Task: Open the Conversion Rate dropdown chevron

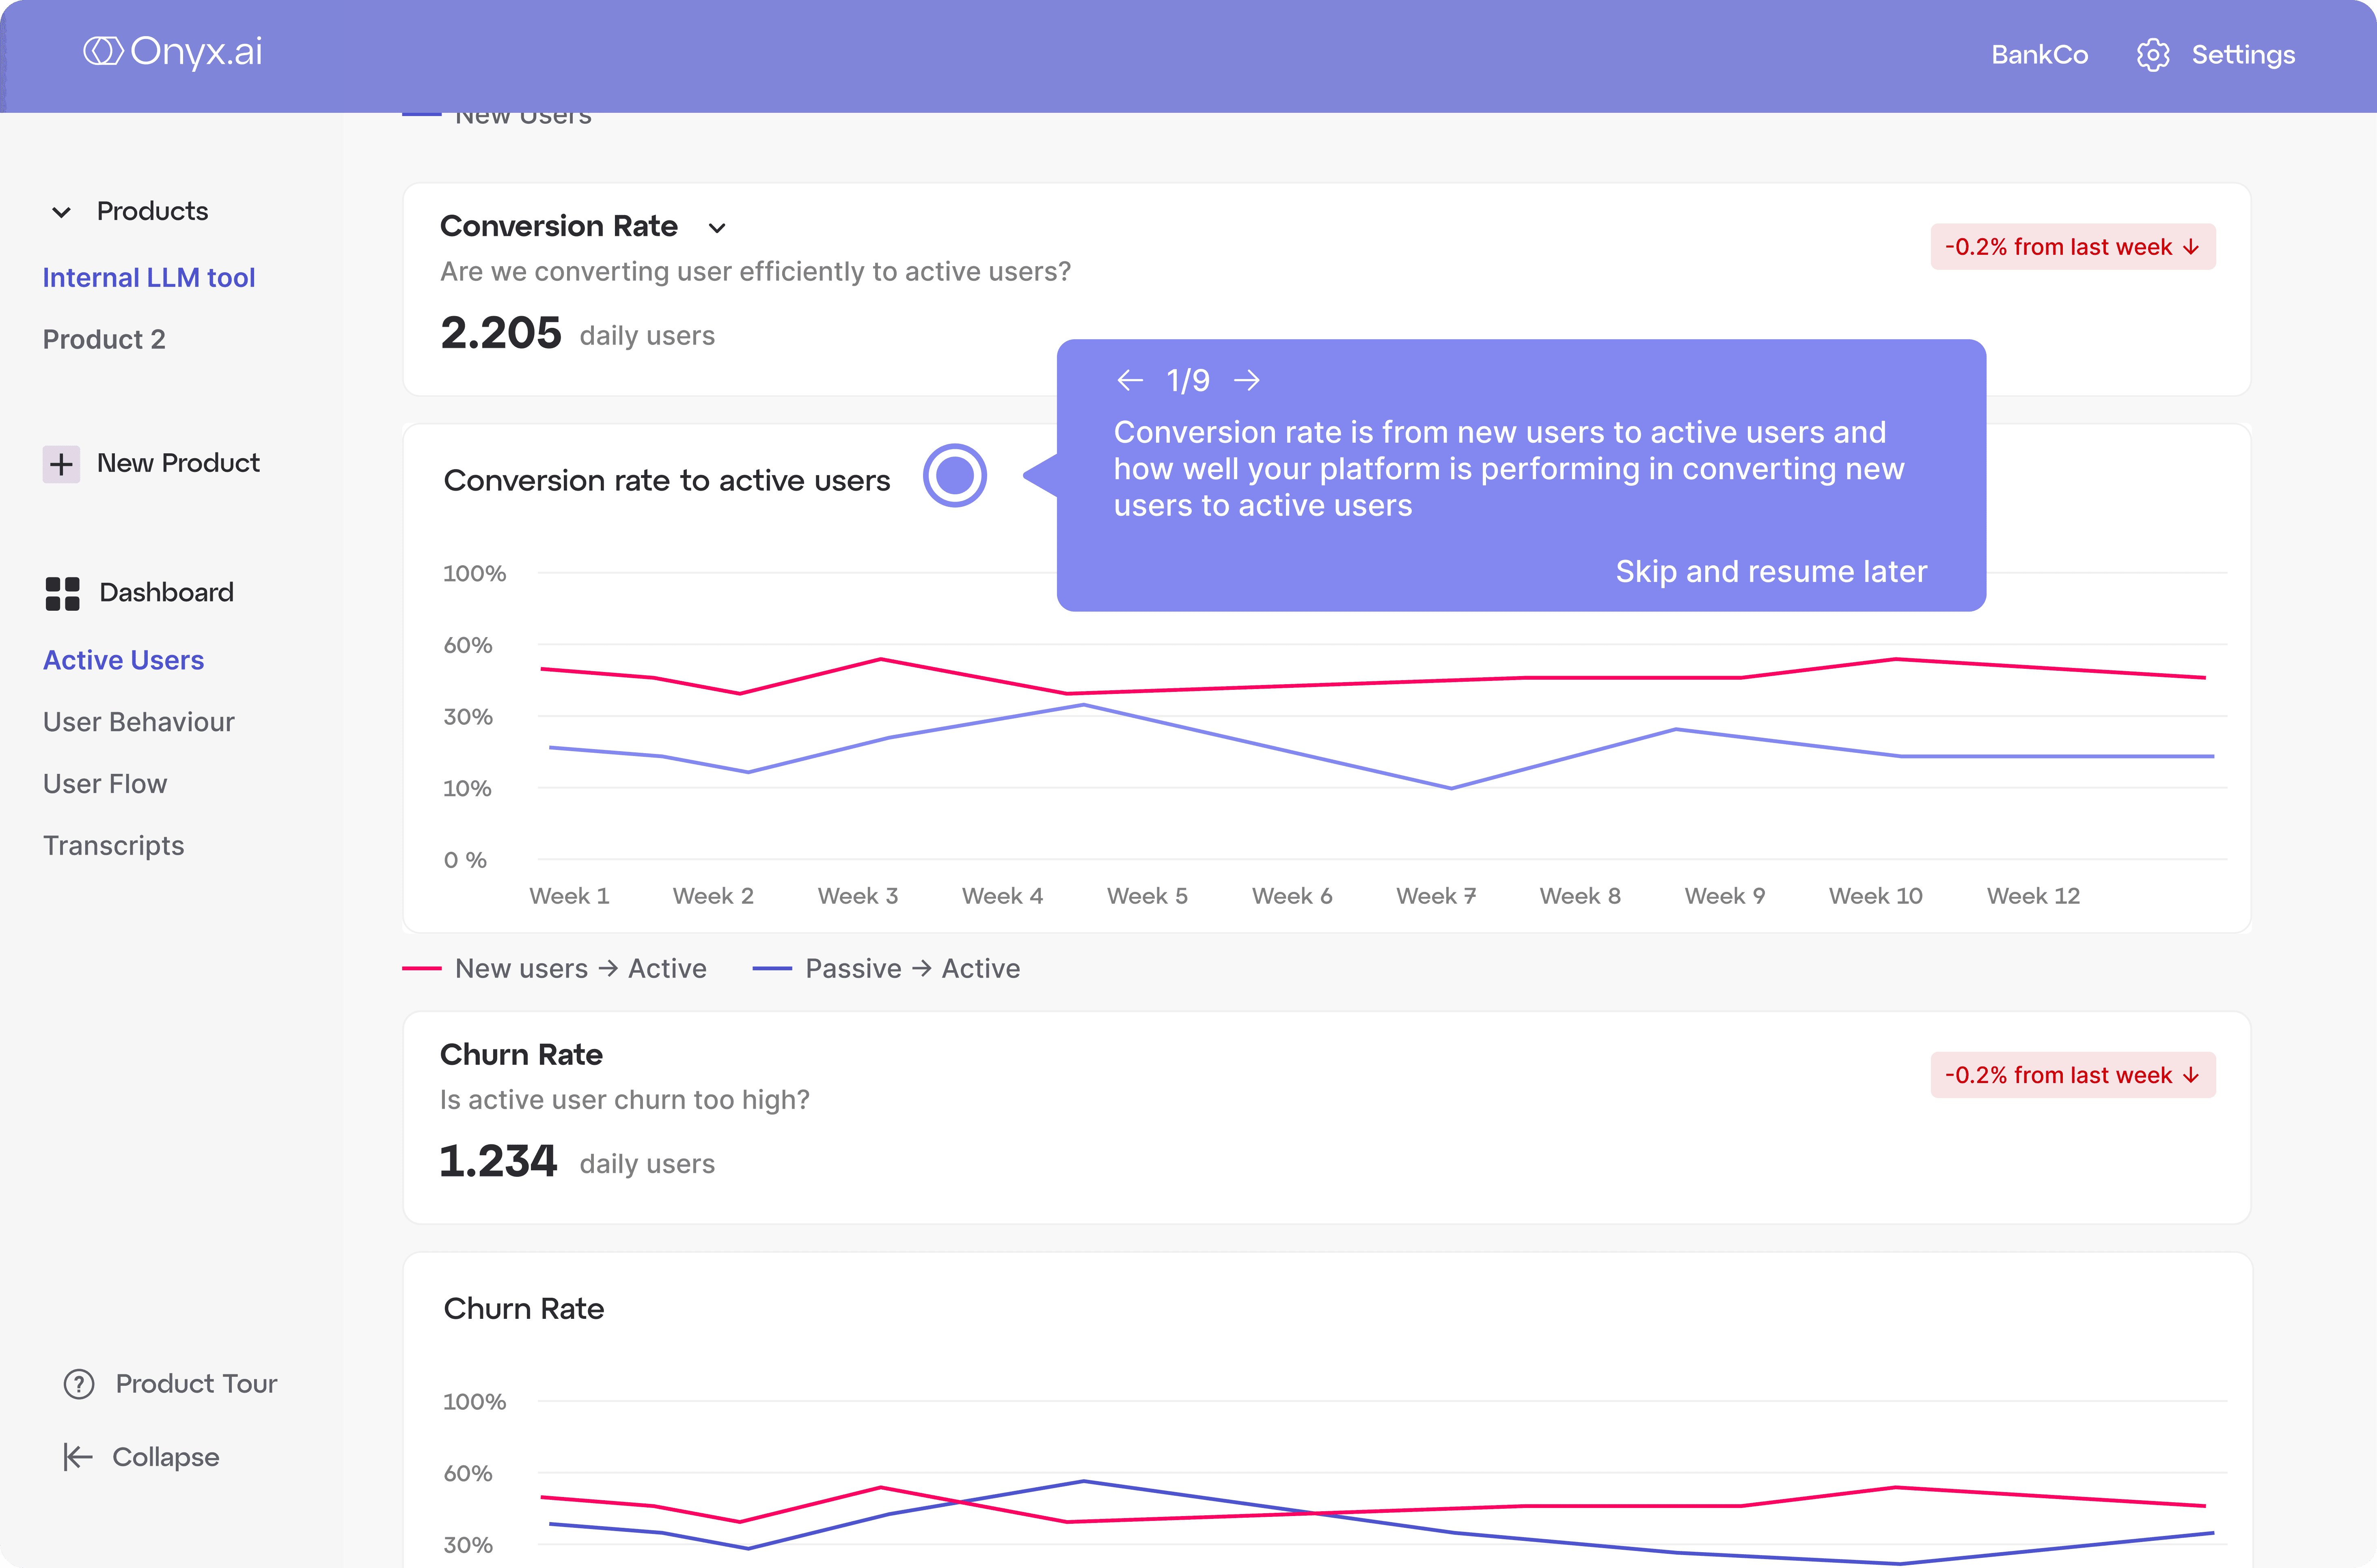Action: pos(717,228)
